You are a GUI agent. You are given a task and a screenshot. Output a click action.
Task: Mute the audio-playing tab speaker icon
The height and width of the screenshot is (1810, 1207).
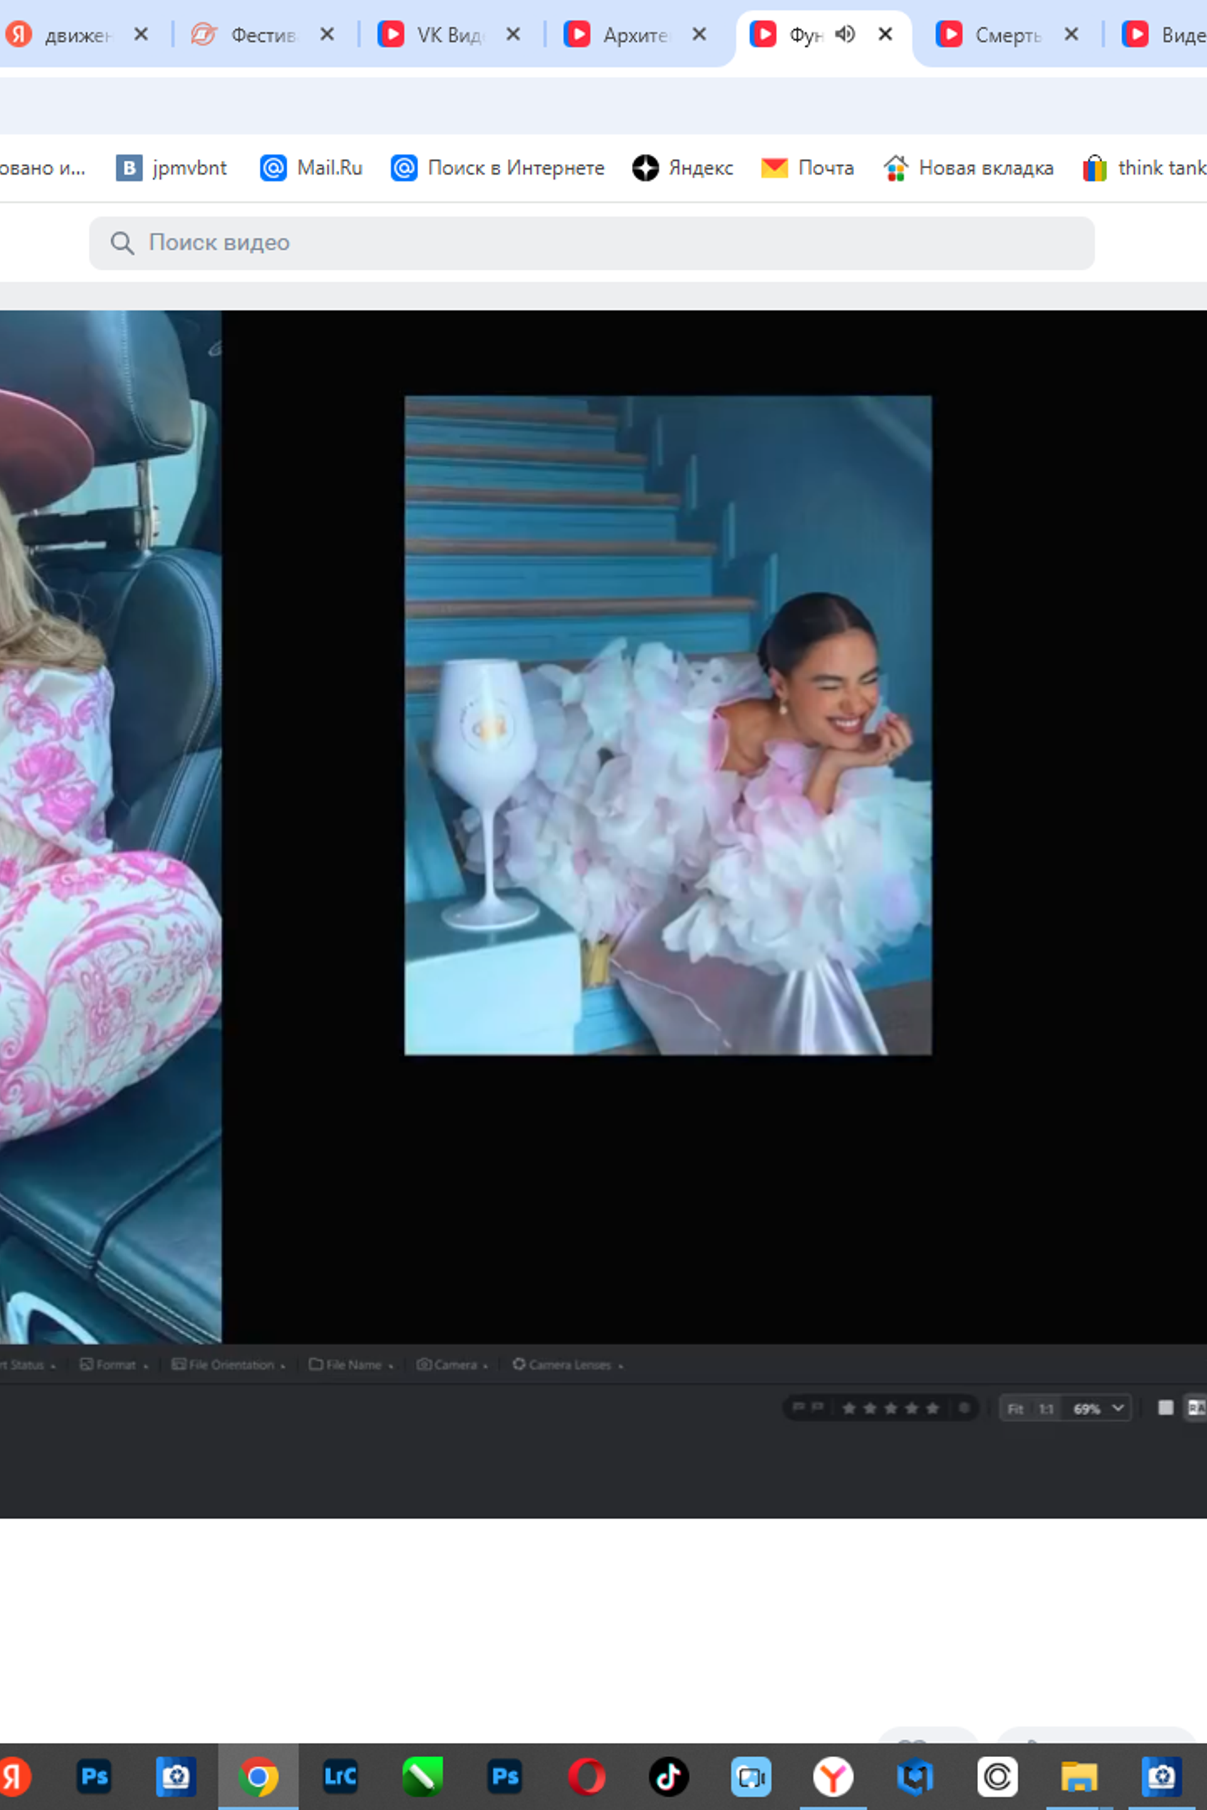(845, 34)
